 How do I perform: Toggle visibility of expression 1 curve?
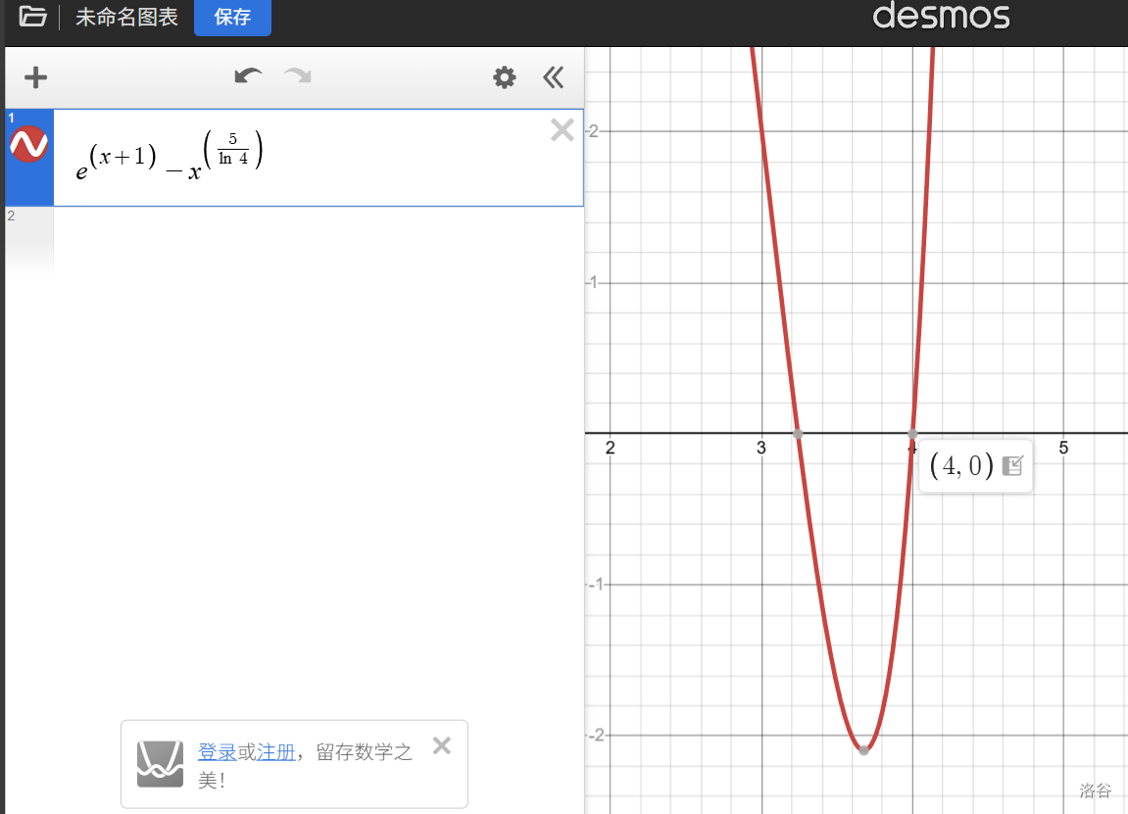click(x=28, y=145)
